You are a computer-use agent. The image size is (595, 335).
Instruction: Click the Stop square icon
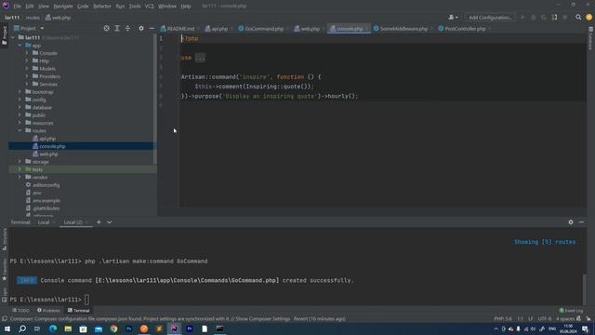pyautogui.click(x=565, y=18)
